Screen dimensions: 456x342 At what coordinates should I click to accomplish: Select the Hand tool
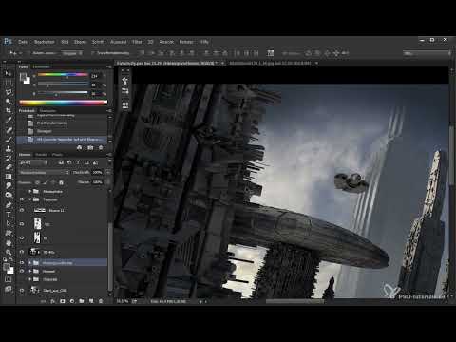click(9, 243)
